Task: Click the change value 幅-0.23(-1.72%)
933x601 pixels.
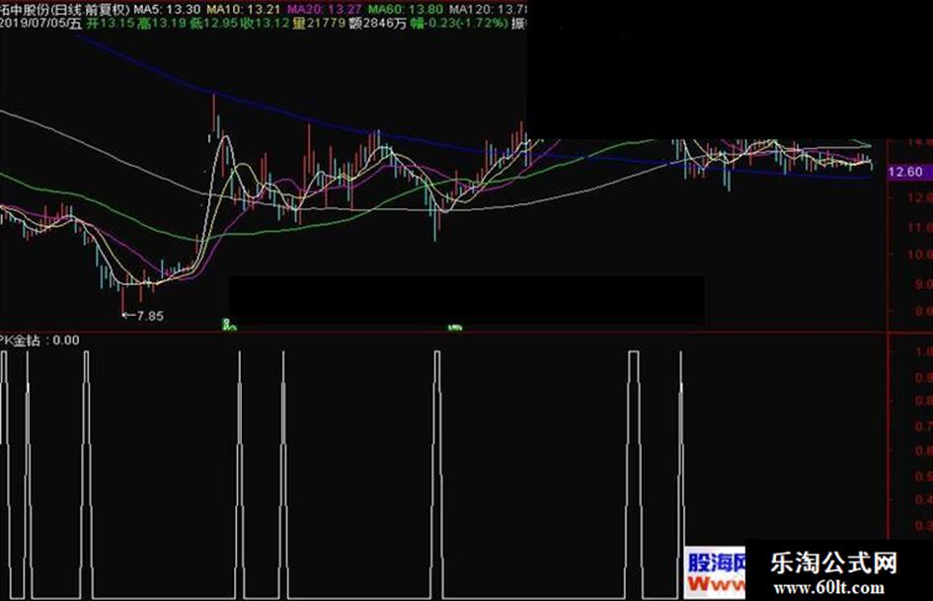Action: click(459, 24)
